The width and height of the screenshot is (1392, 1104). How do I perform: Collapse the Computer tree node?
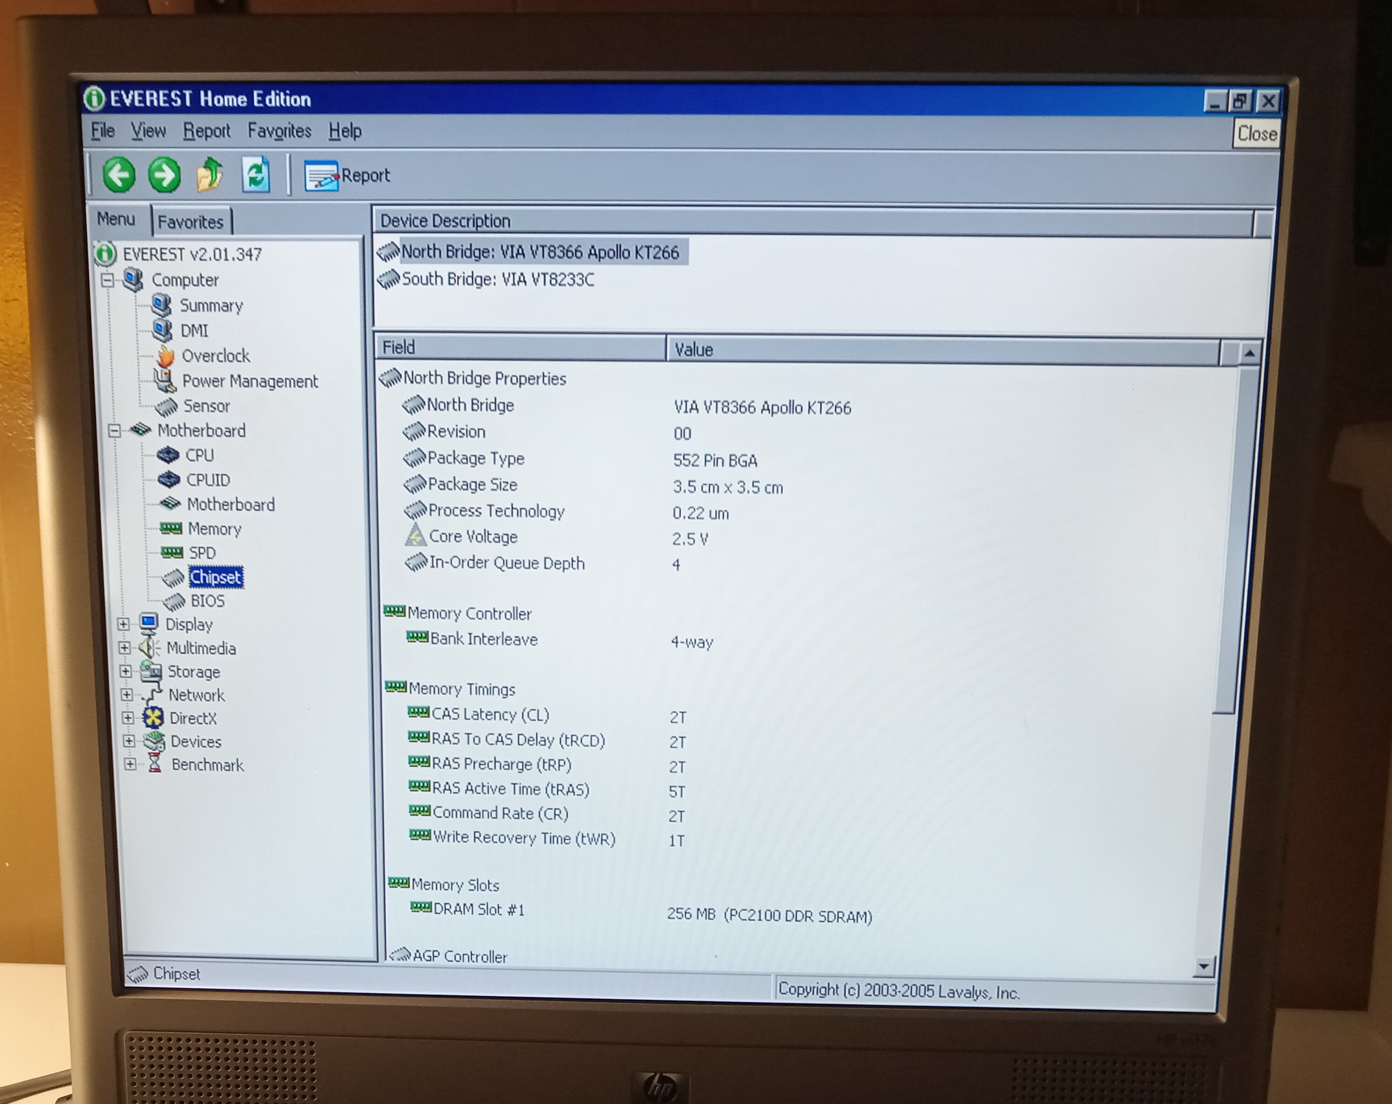point(108,280)
